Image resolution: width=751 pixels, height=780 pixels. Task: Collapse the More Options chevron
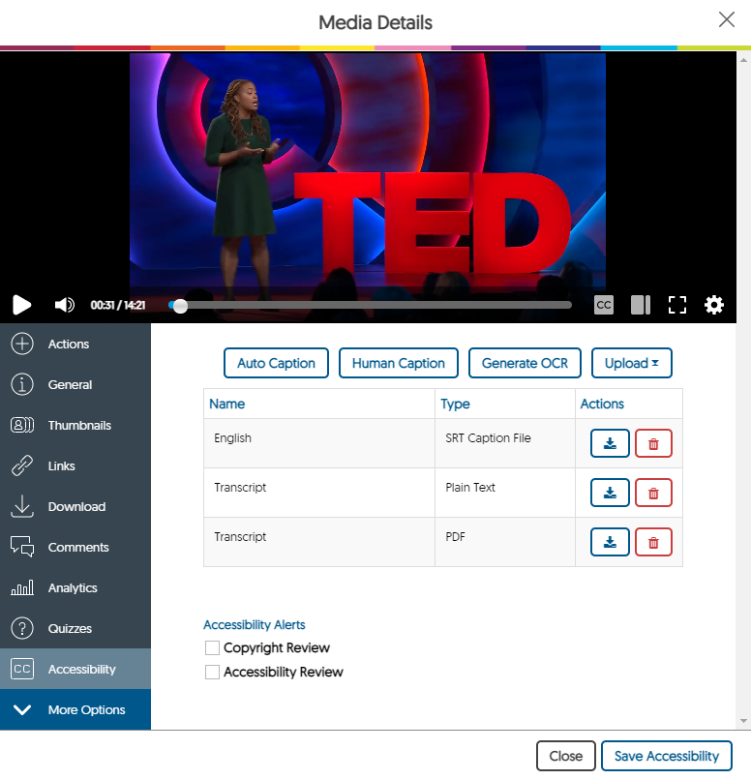pyautogui.click(x=22, y=710)
